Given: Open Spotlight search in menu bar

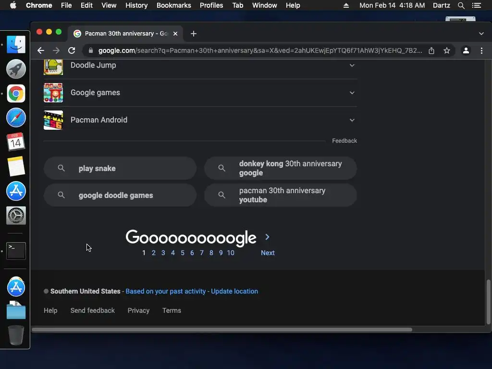Looking at the screenshot, I should click(461, 5).
